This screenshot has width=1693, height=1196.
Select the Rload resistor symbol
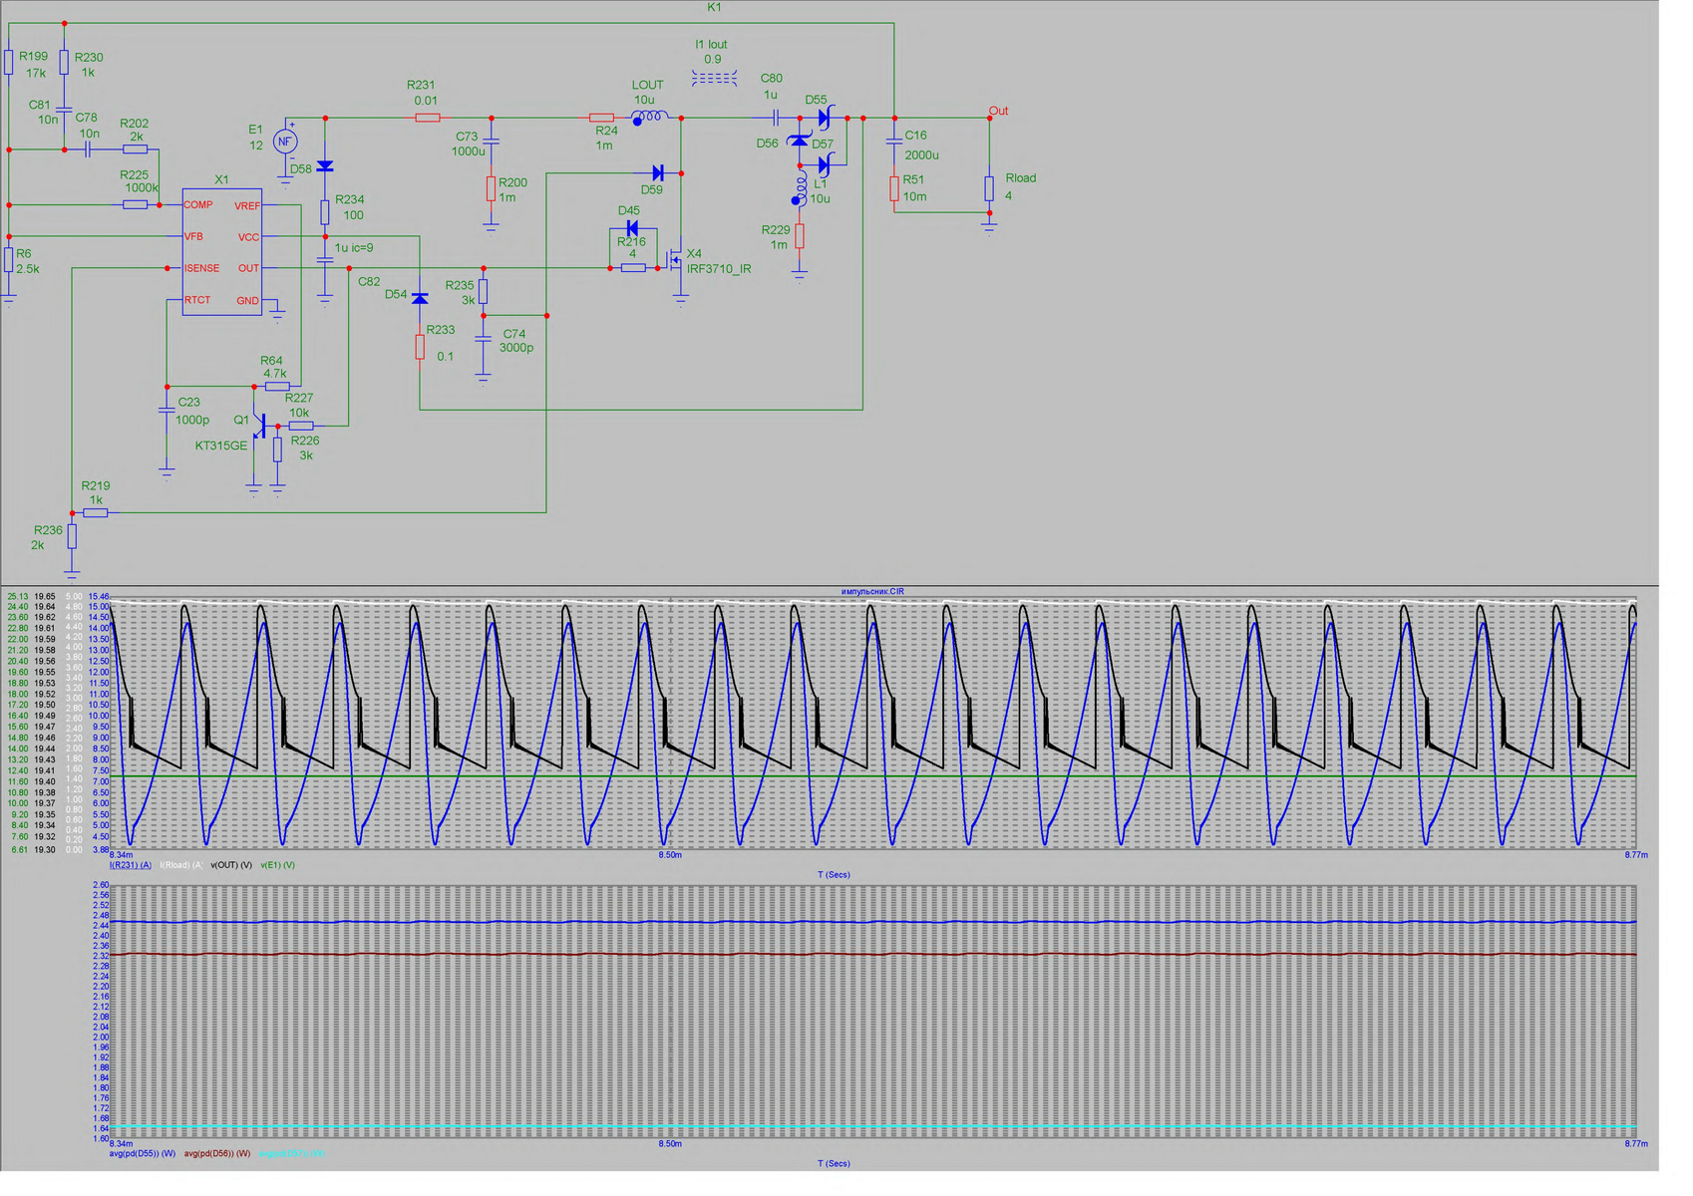(989, 188)
